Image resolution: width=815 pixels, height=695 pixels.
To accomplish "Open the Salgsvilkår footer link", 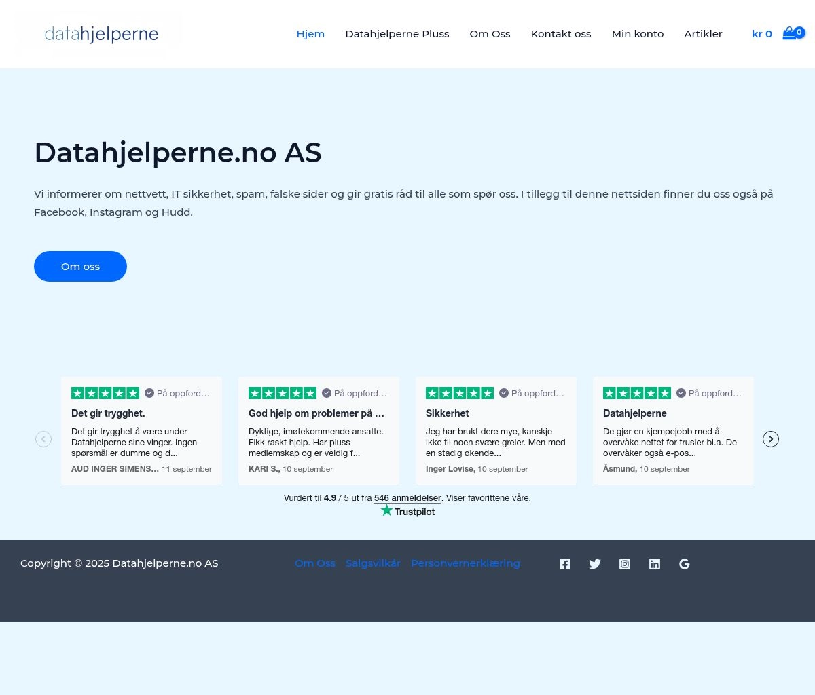I will [373, 563].
